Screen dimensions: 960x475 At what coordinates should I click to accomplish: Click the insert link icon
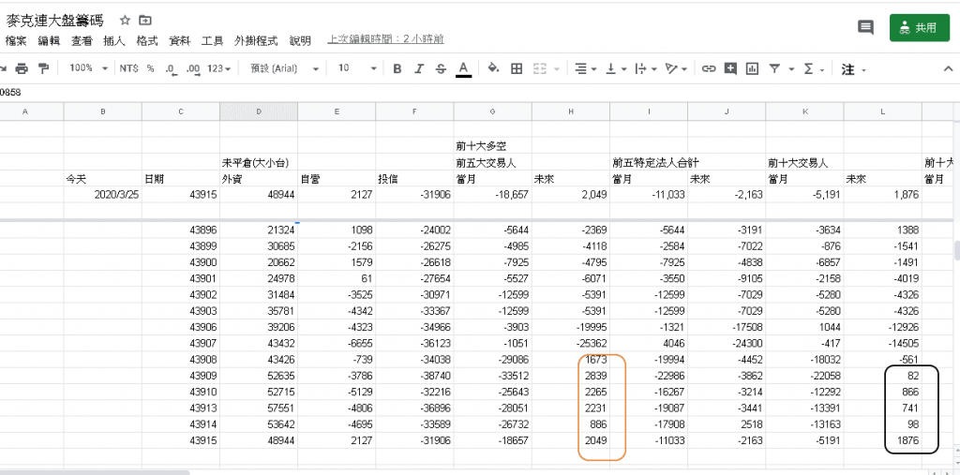(x=709, y=68)
